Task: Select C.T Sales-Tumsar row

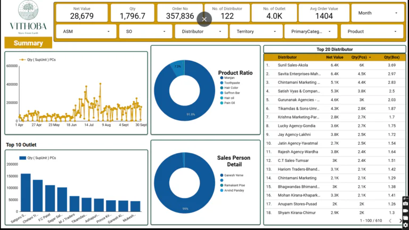Action: click(x=334, y=160)
